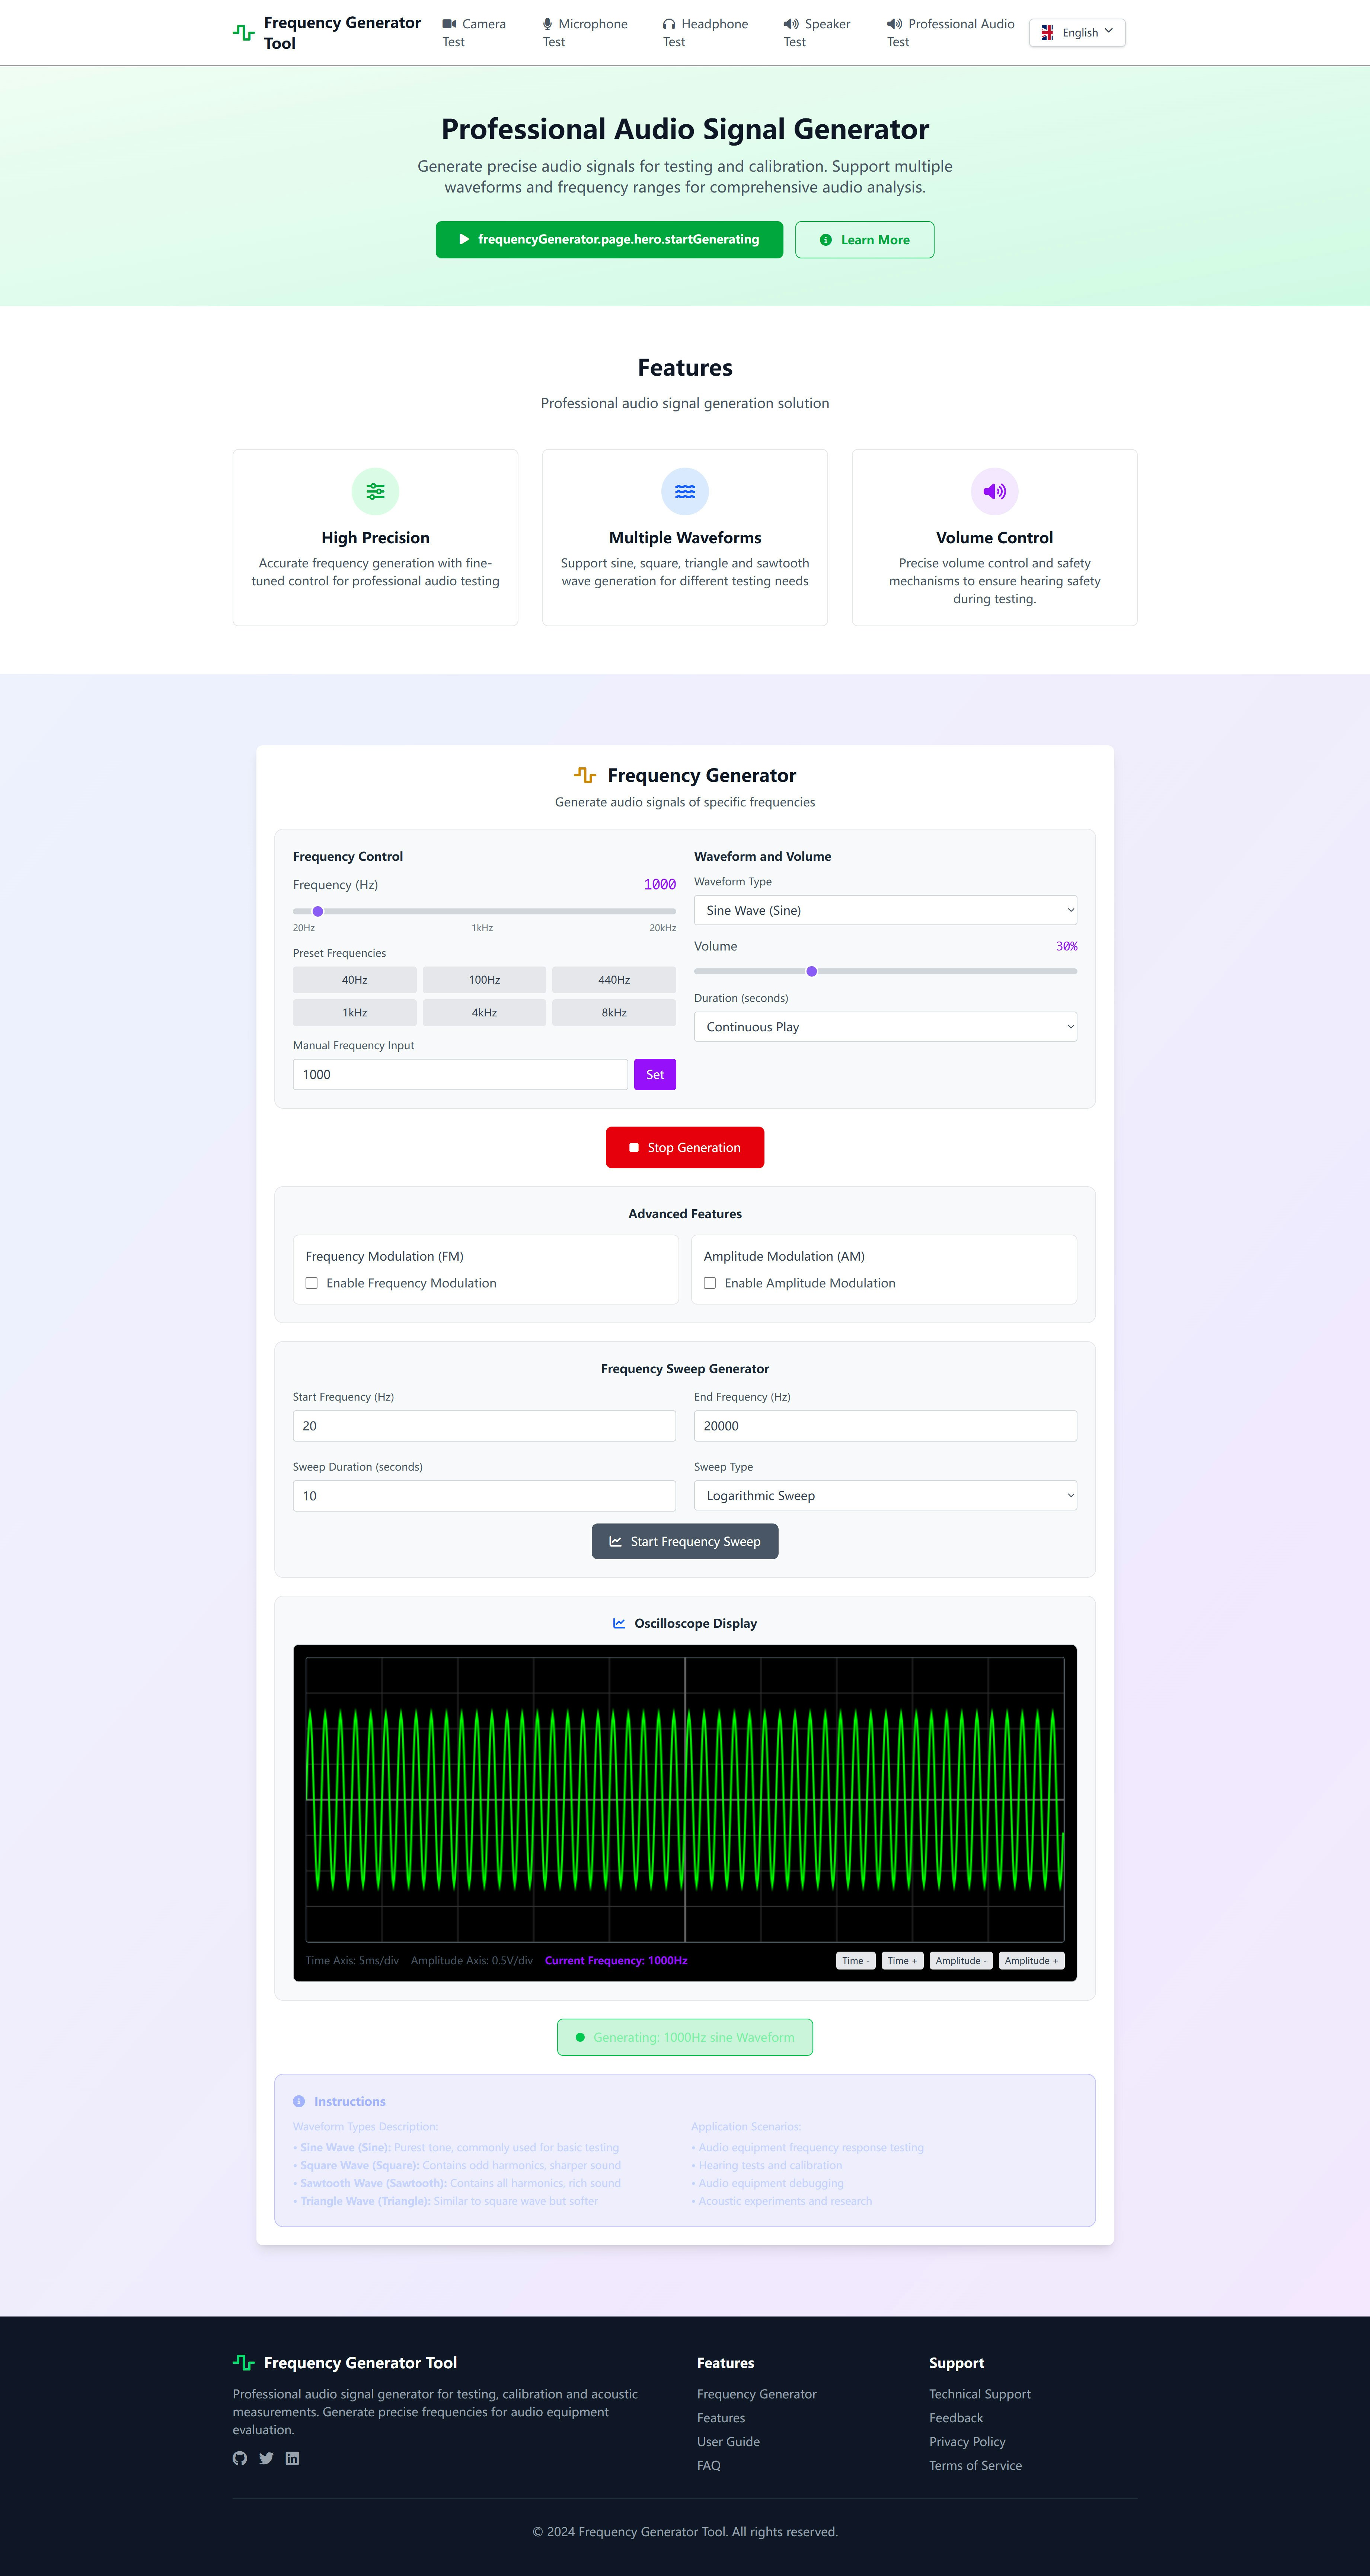Viewport: 1370px width, 2576px height.
Task: Click Frequency Generator Tool header title
Action: pyautogui.click(x=342, y=33)
